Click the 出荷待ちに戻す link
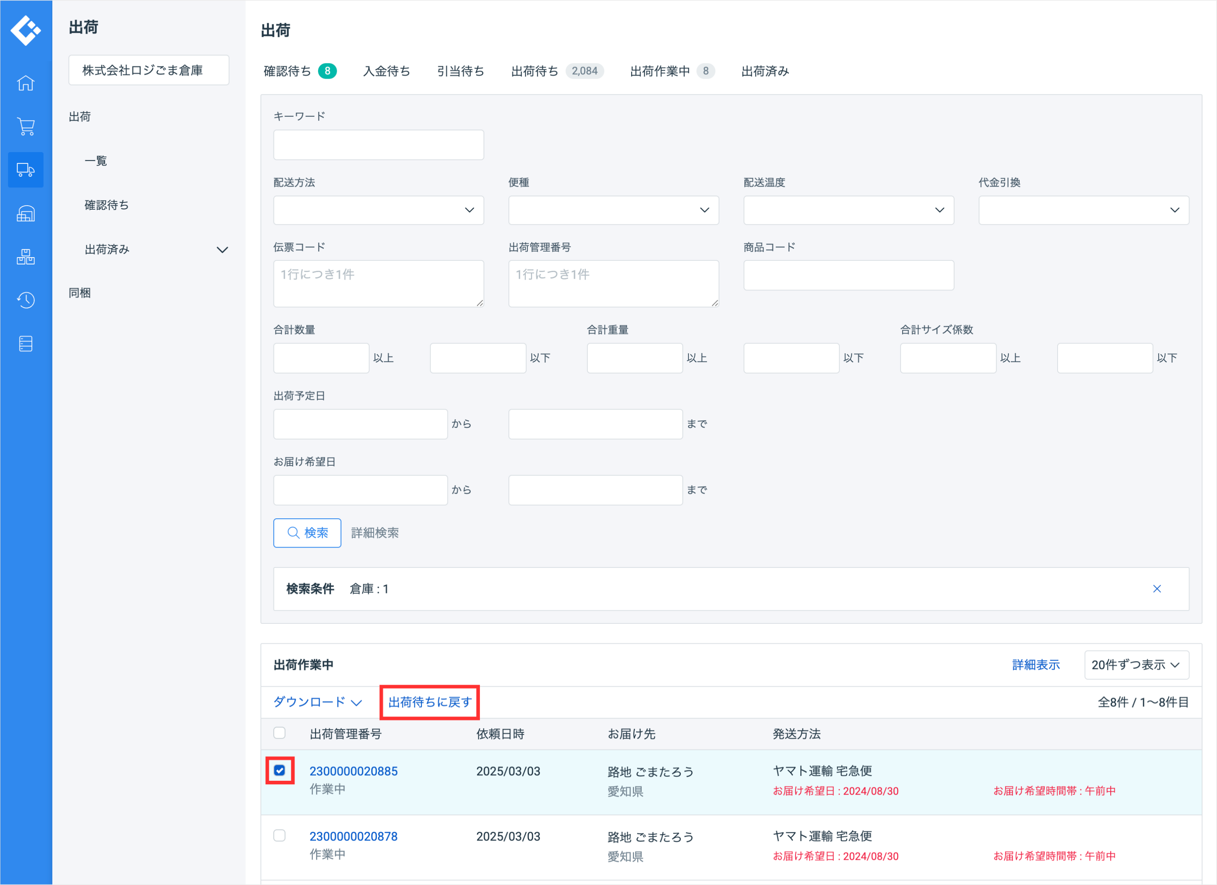1217x885 pixels. [430, 702]
